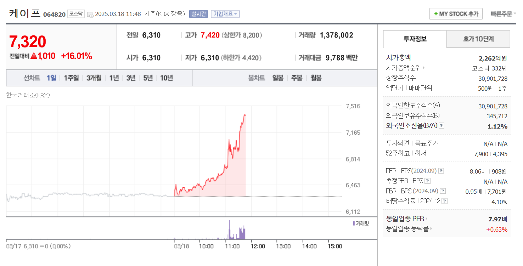The height and width of the screenshot is (266, 523).
Task: Switch the chart to the 1주일 period
Action: pyautogui.click(x=72, y=78)
